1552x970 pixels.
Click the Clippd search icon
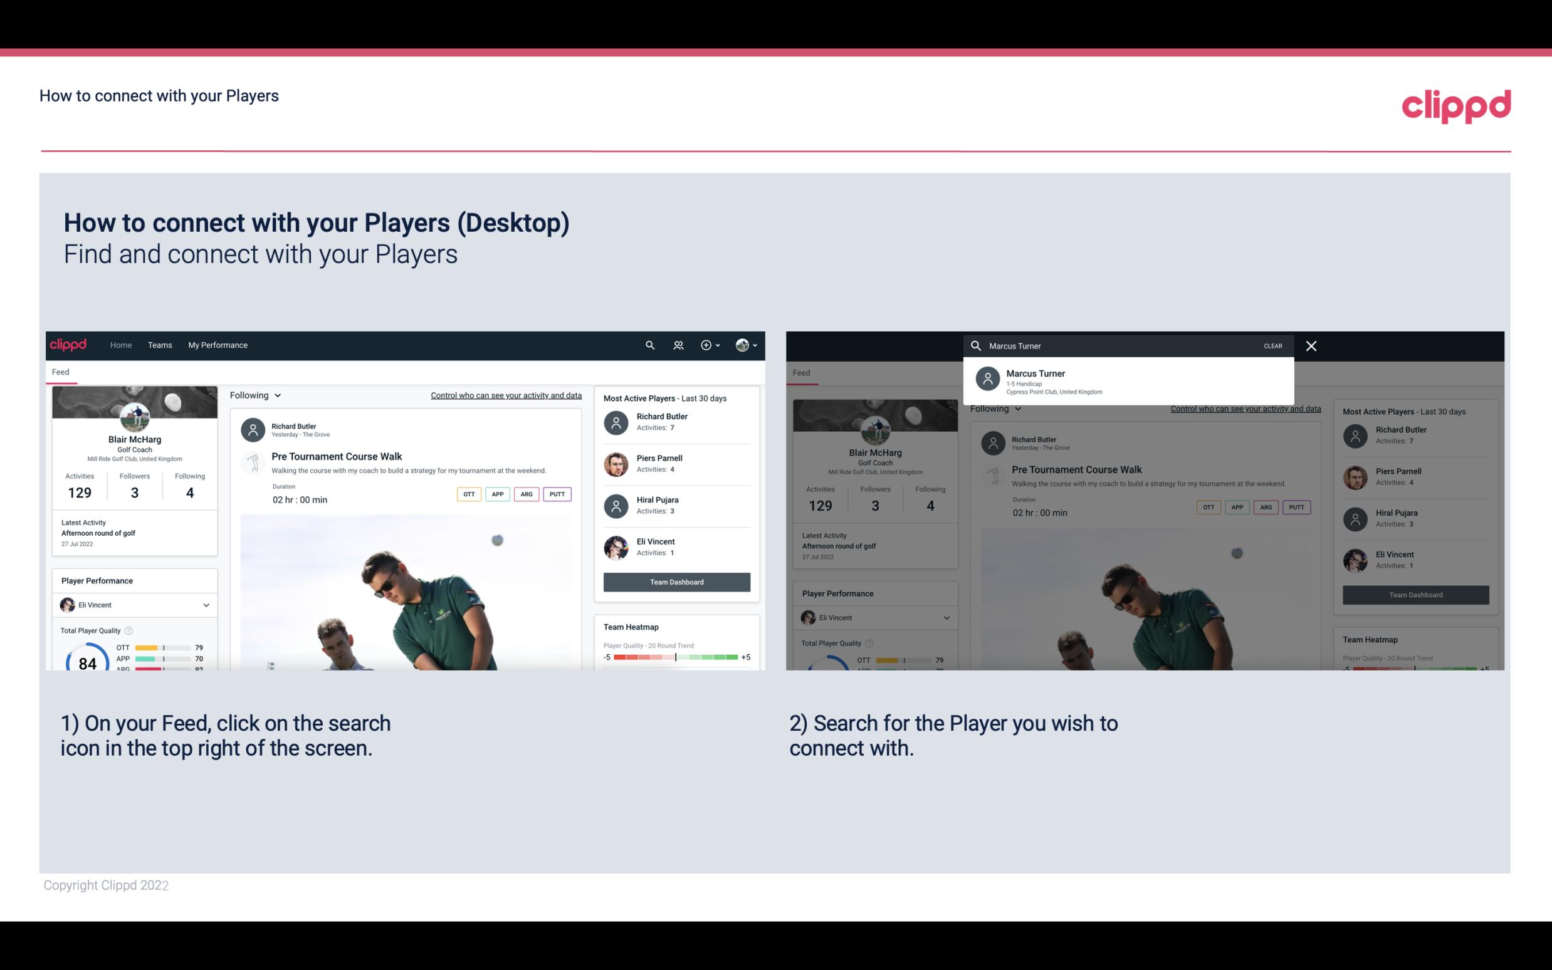pyautogui.click(x=649, y=345)
